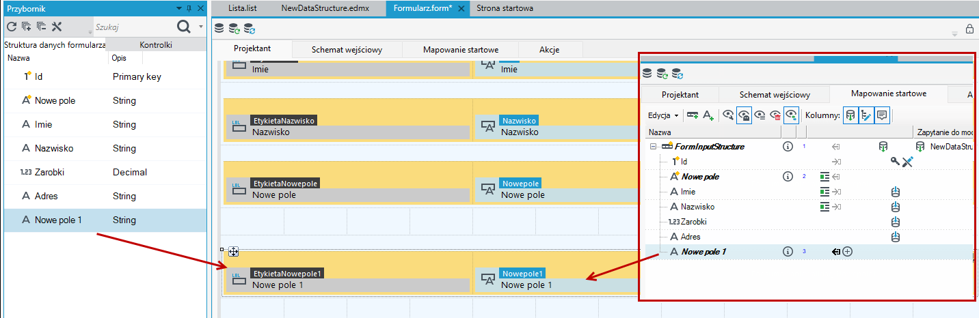Viewport: 979px width, 318px height.
Task: Click the add structure icon next to Edycja
Action: [693, 115]
